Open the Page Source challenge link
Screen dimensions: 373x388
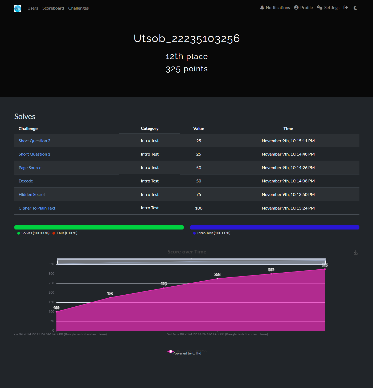click(30, 168)
